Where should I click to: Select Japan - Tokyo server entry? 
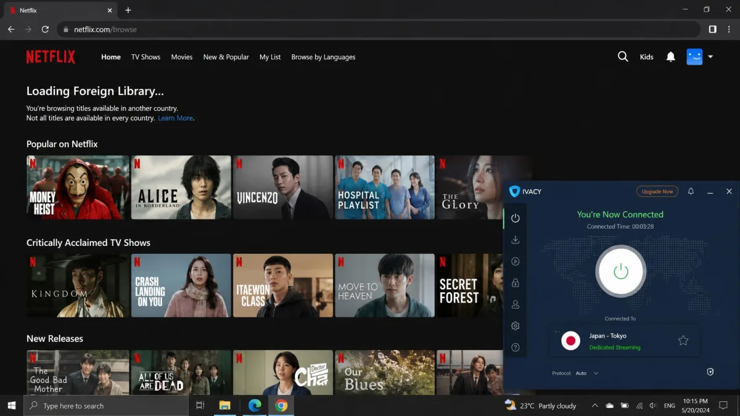click(625, 341)
